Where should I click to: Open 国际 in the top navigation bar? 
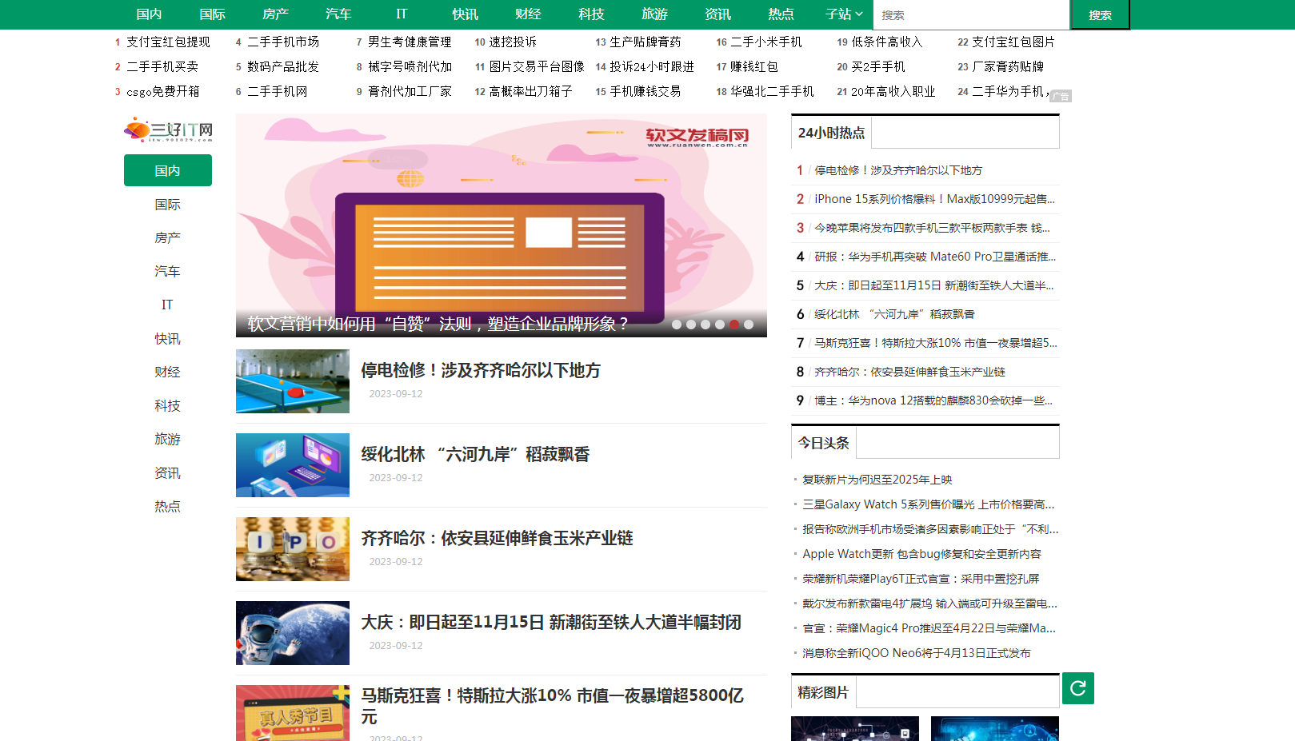pos(212,14)
